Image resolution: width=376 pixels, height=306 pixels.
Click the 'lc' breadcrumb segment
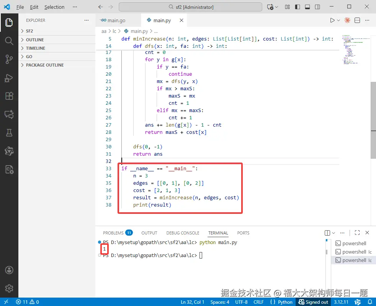pyautogui.click(x=114, y=31)
